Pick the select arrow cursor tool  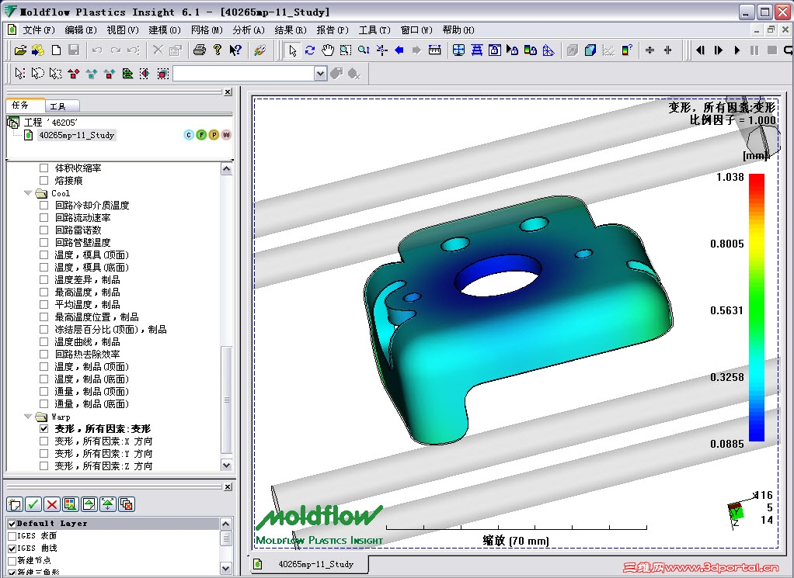click(292, 50)
